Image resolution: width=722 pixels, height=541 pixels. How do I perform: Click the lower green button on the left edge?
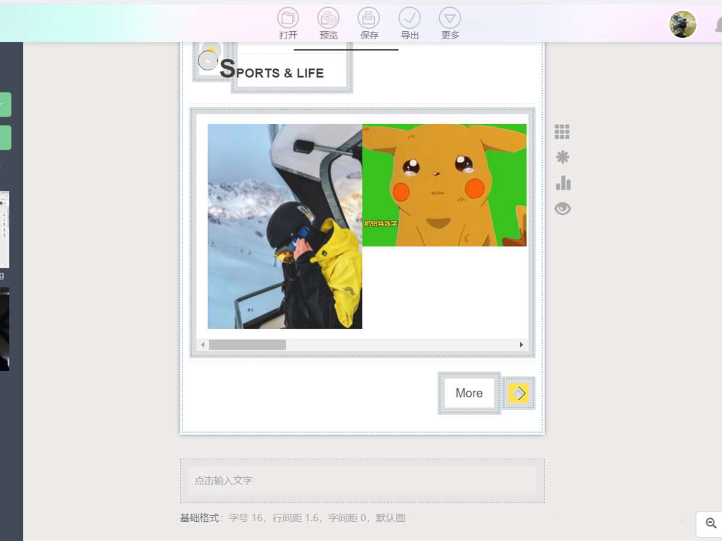click(5, 138)
